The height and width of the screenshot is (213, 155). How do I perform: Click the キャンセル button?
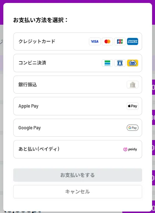[x=77, y=192]
